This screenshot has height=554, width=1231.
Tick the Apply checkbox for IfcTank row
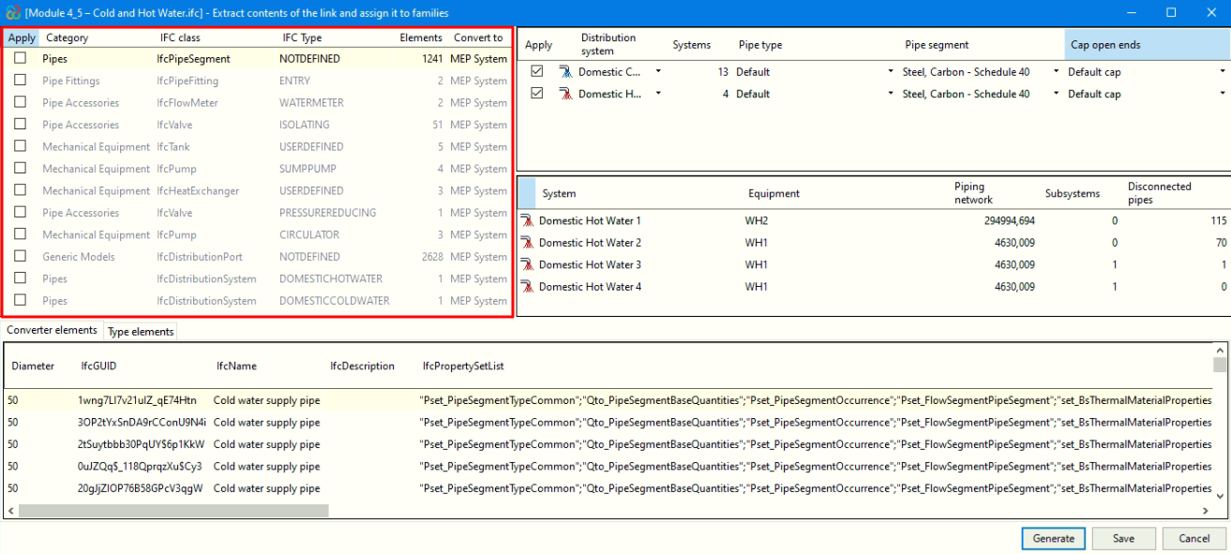tap(21, 146)
